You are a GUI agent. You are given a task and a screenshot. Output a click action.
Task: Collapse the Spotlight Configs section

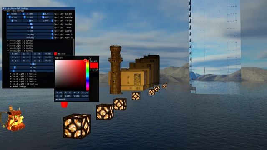5,11
